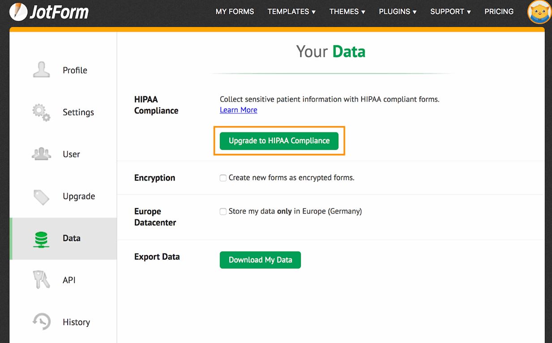Click the API keys icon
The image size is (552, 343).
pyautogui.click(x=41, y=280)
